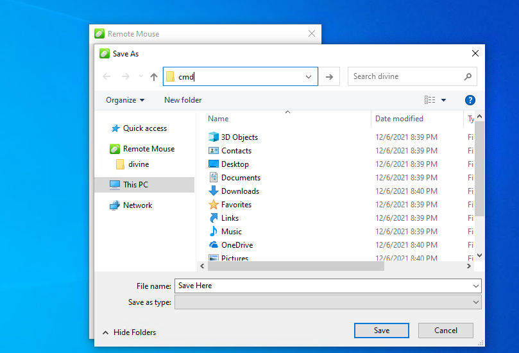The width and height of the screenshot is (519, 353).
Task: Select the 3D Objects folder icon
Action: point(214,137)
